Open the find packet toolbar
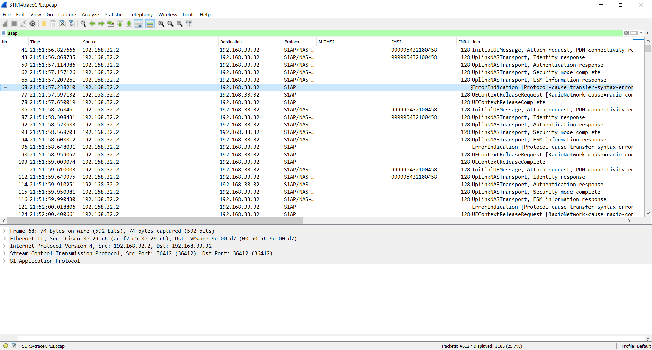652x350 pixels. 83,24
